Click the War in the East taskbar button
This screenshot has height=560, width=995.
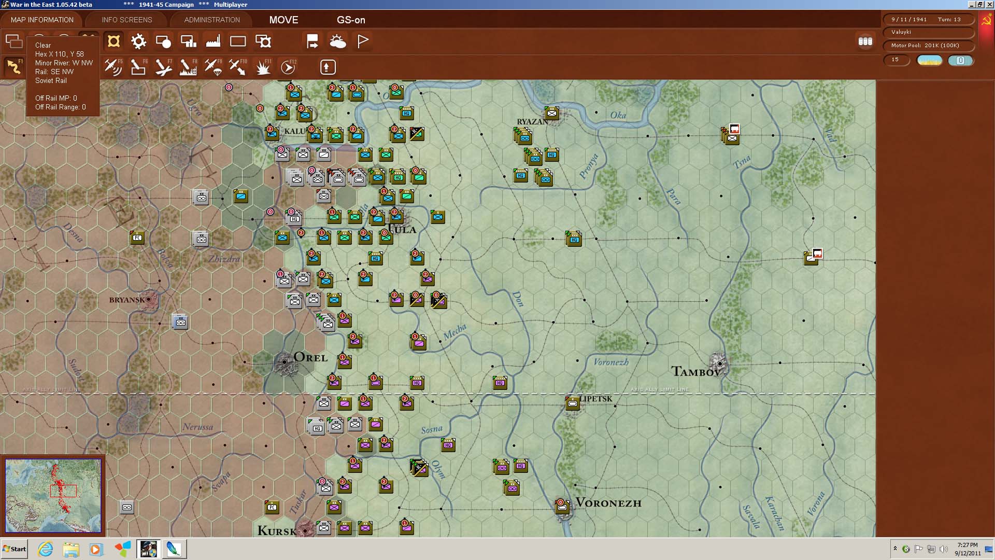pos(148,549)
